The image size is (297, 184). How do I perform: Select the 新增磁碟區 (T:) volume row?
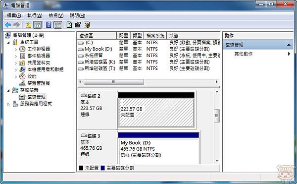coord(149,68)
